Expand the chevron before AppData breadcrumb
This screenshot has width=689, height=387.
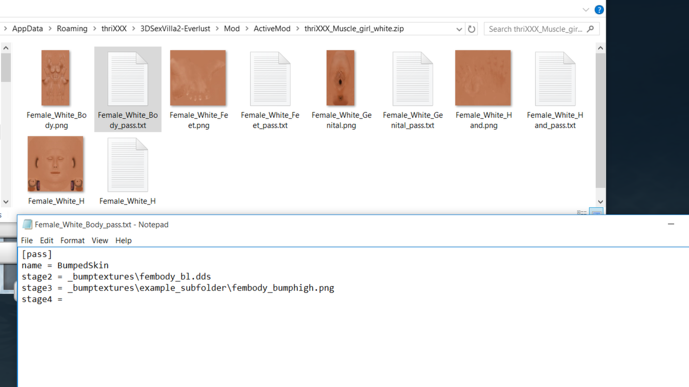[x=6, y=29]
